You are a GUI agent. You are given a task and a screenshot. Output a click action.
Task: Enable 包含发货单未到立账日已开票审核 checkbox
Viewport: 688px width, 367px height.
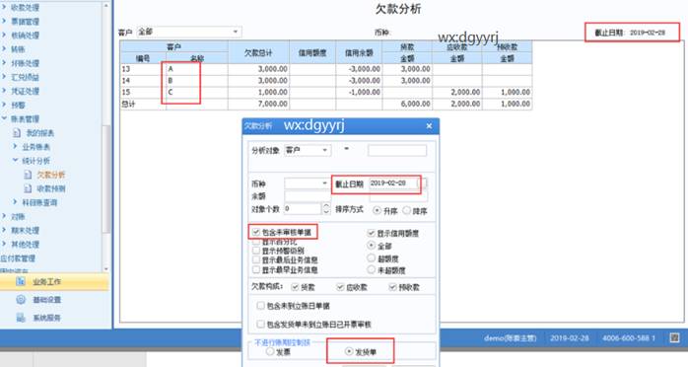click(x=260, y=324)
